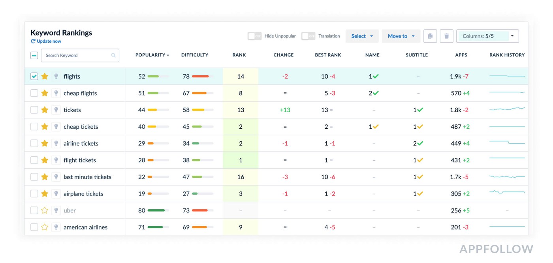Click magnifier icon in keyword search
Image resolution: width=553 pixels, height=263 pixels.
tap(113, 55)
